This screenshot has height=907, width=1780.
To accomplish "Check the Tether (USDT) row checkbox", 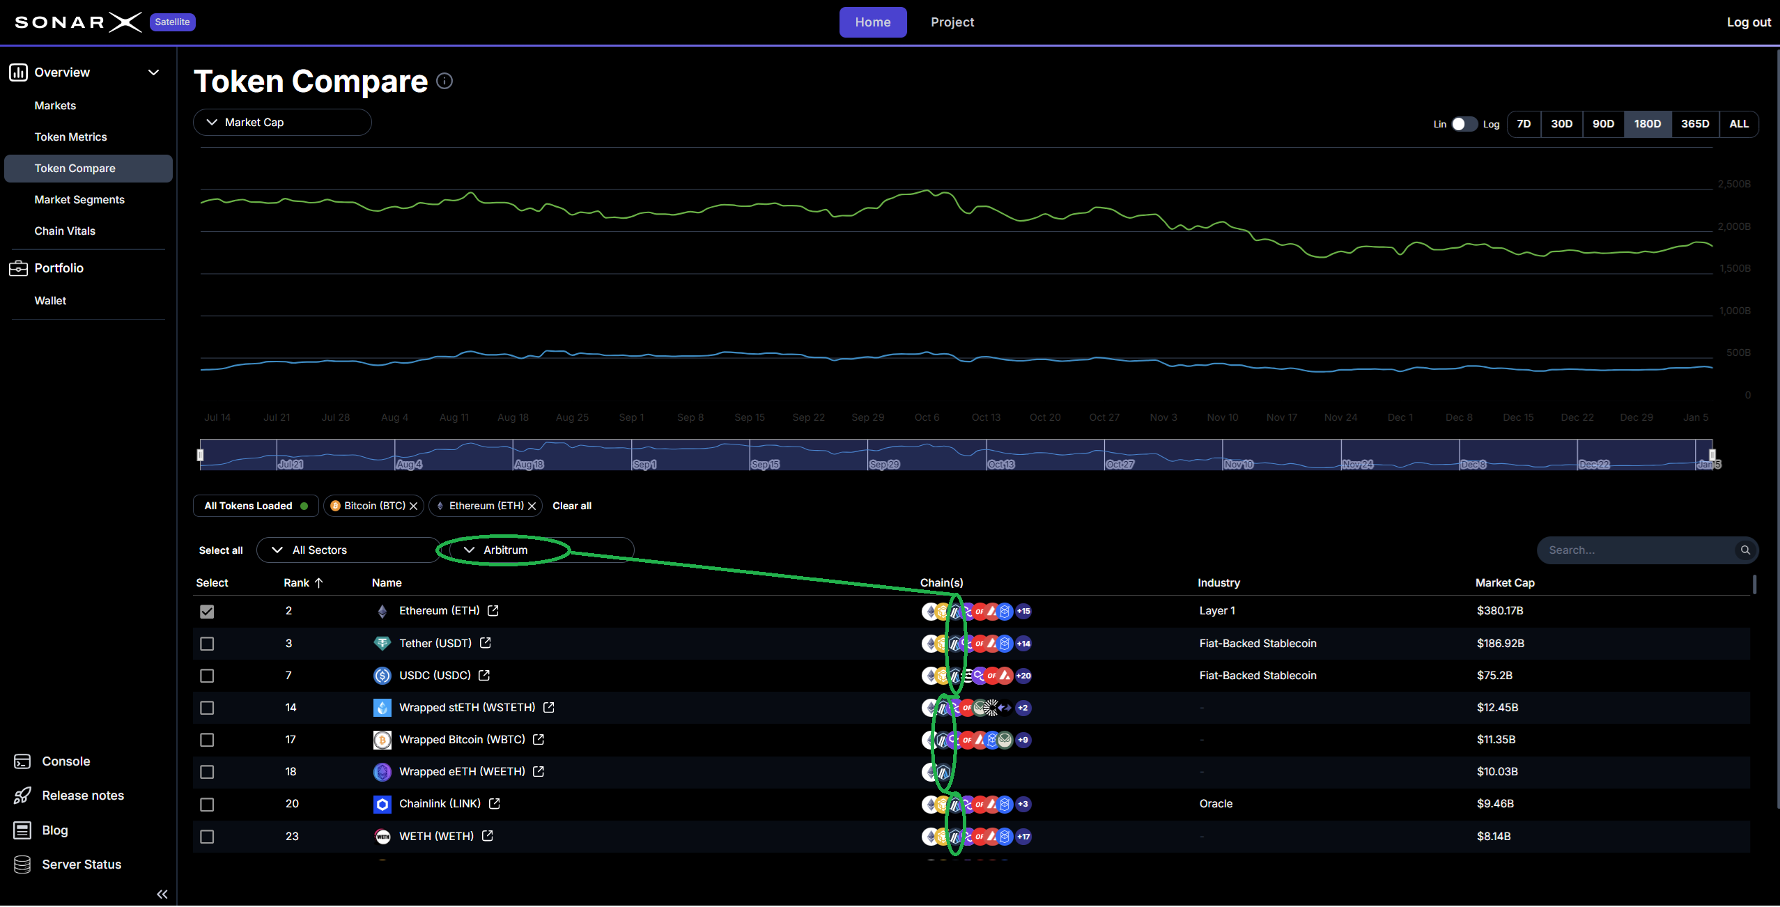I will coord(207,644).
